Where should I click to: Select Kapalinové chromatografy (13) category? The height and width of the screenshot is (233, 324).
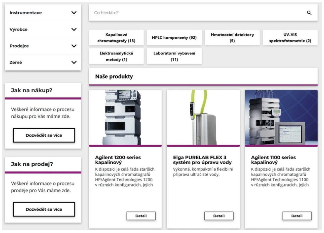pos(116,38)
